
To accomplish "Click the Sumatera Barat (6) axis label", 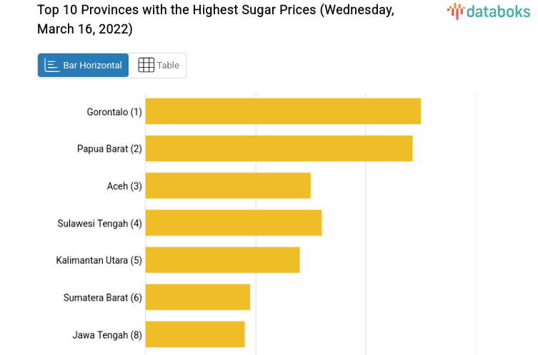I will (103, 297).
